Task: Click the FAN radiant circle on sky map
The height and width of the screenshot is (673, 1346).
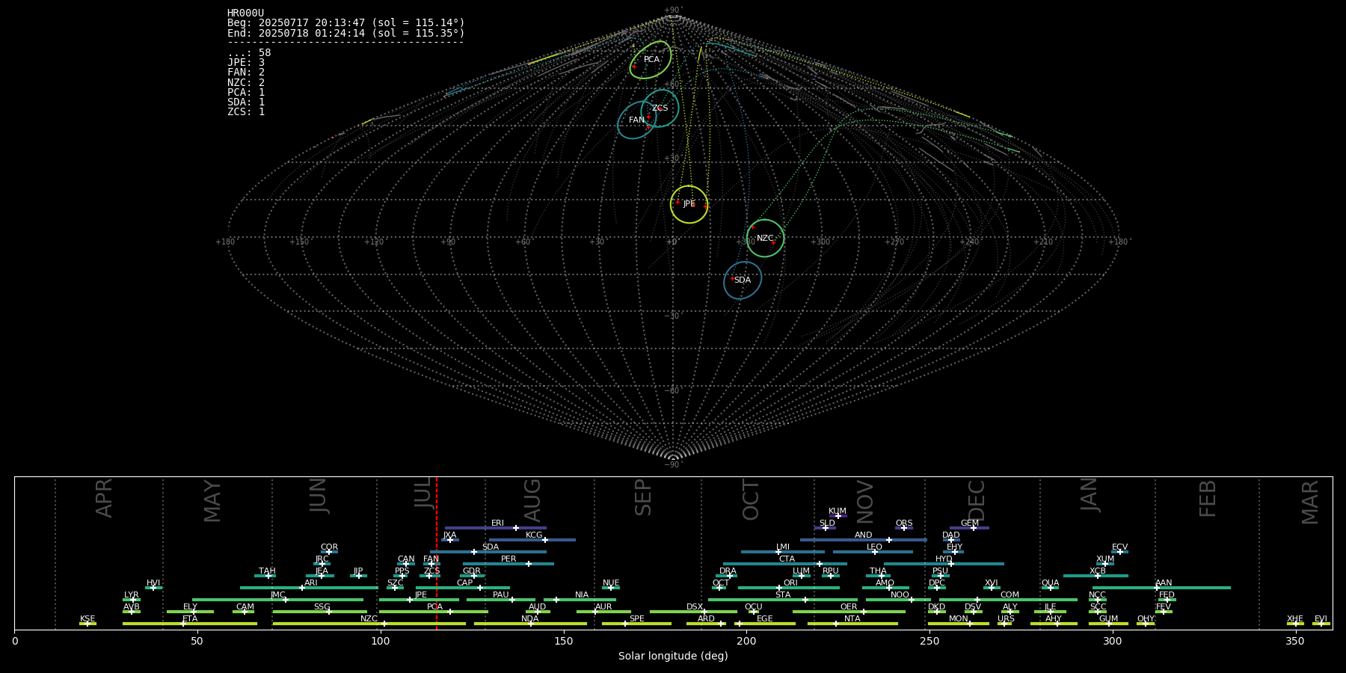Action: pos(637,120)
